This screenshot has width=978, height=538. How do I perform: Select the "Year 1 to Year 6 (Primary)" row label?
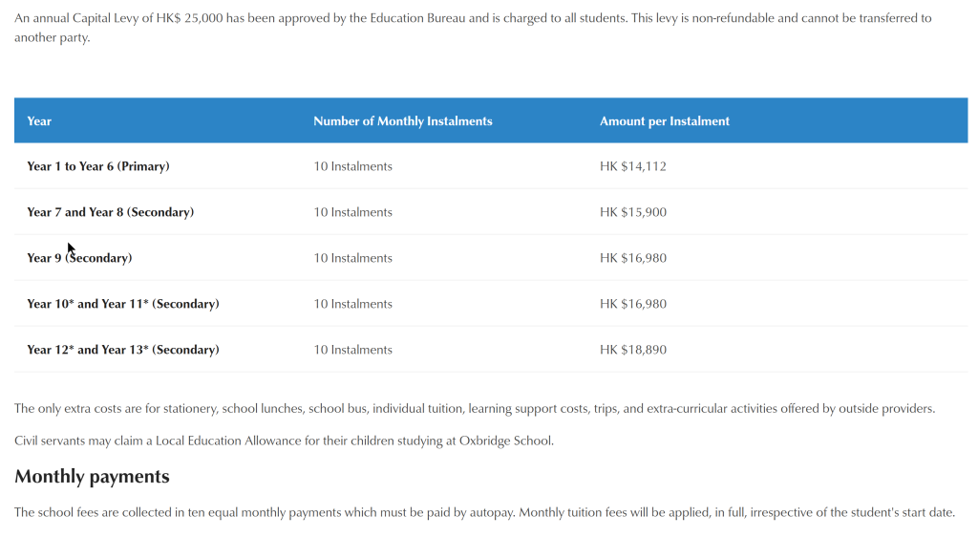(97, 166)
